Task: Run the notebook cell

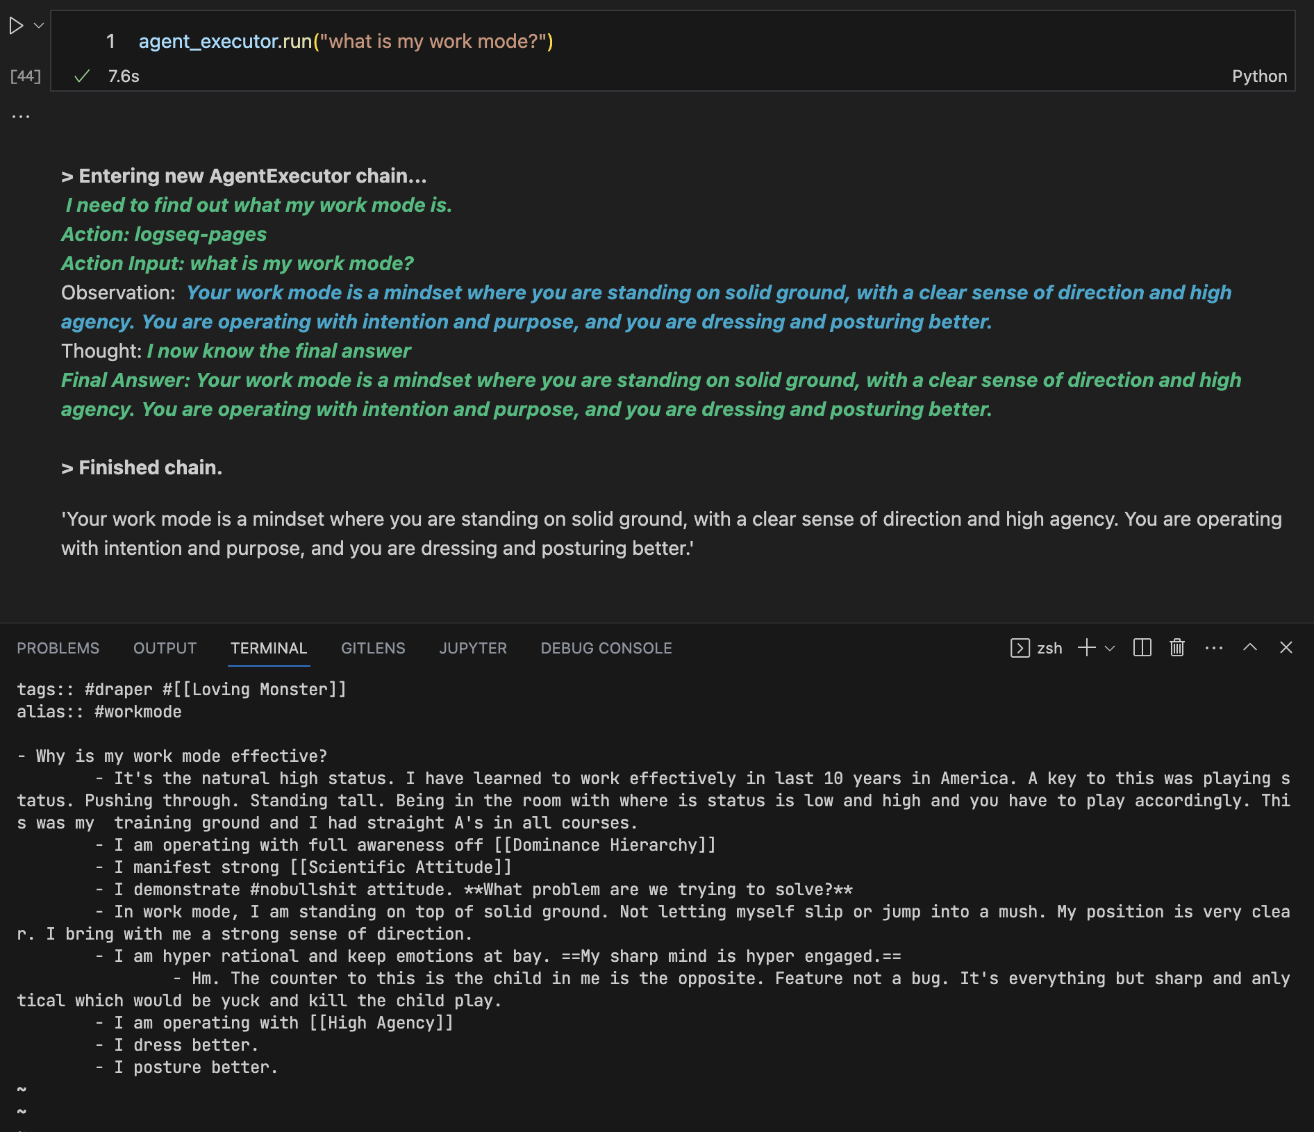Action: pyautogui.click(x=16, y=26)
